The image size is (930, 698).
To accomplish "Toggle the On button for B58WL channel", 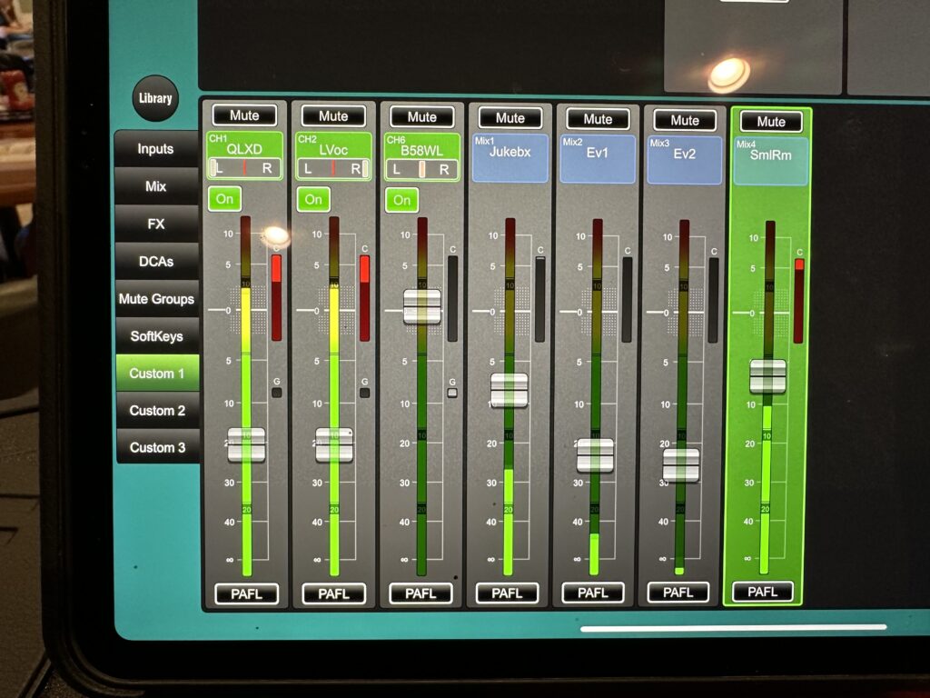I will [x=402, y=199].
